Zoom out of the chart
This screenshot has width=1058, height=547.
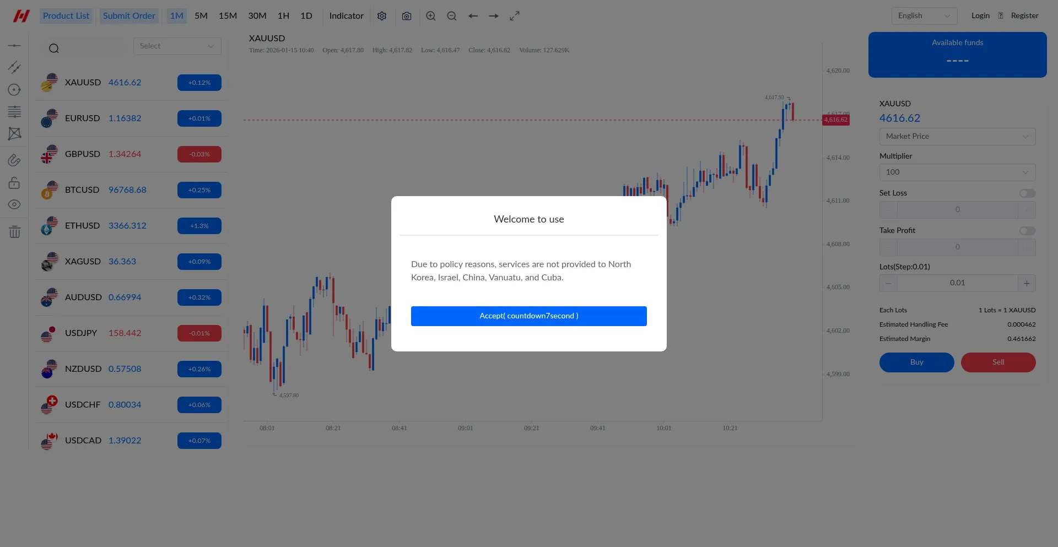click(452, 16)
